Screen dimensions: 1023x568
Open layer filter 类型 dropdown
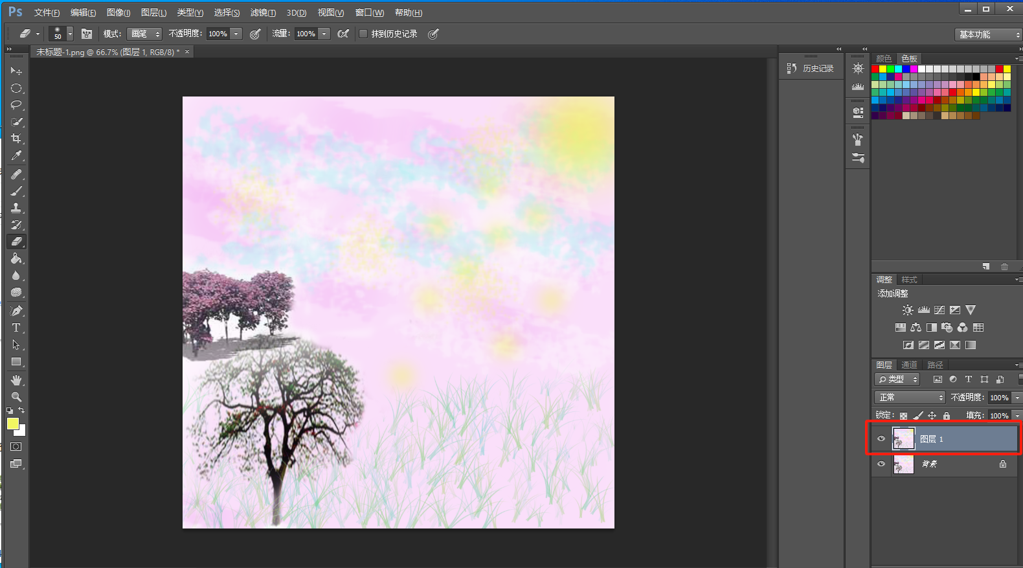point(897,380)
